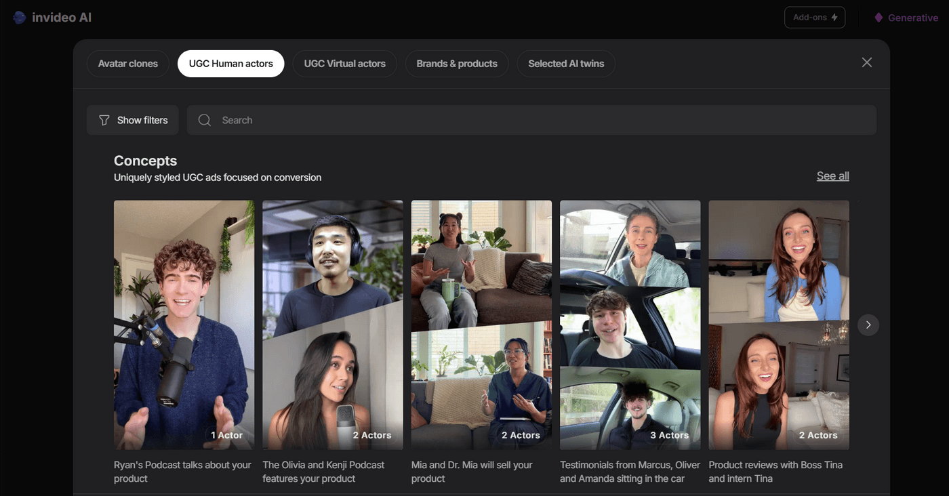Pick the Mia and Dr. Mia concept
Viewport: 949px width, 496px height.
pos(481,325)
